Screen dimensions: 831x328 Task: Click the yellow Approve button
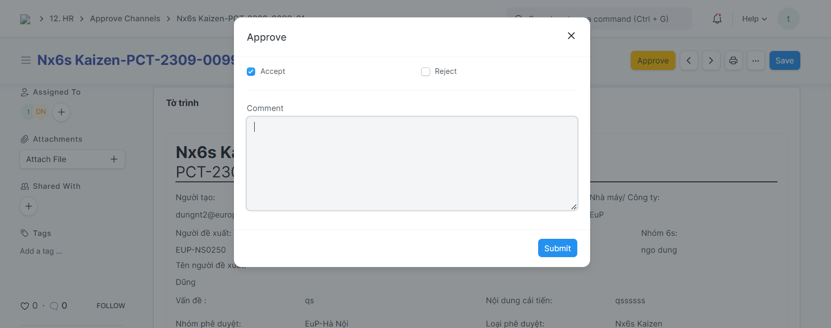click(x=653, y=60)
